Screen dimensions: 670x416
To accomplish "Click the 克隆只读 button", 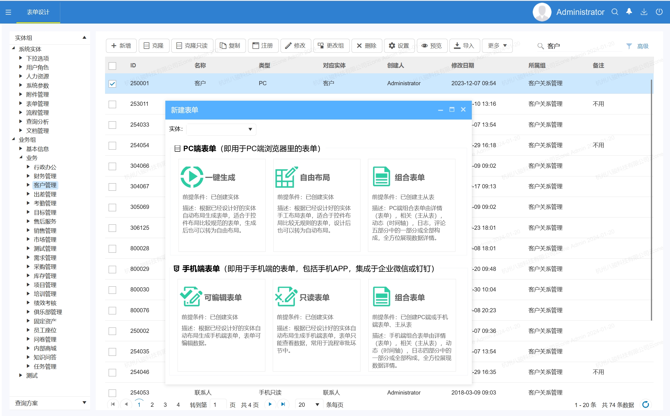I will pyautogui.click(x=192, y=46).
